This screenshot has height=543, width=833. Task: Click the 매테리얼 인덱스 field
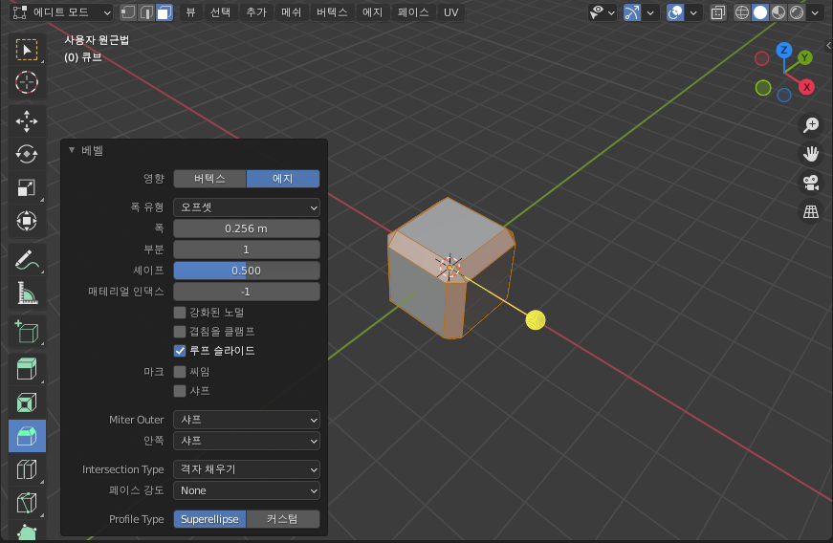(247, 292)
